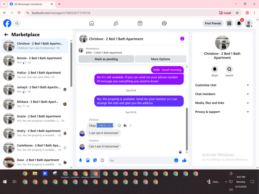Open emoji picker in message field
The image size is (259, 194).
pos(176,160)
